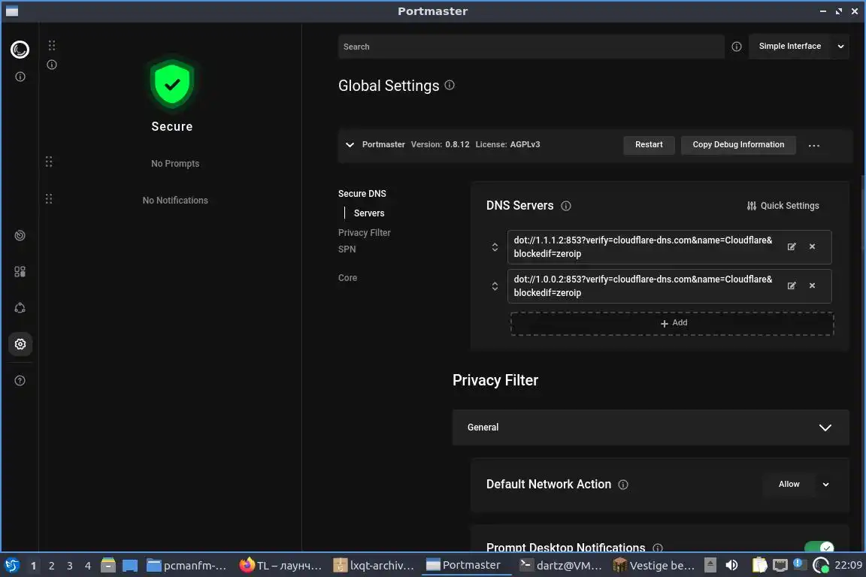Click the clock showing 22:09

848,566
